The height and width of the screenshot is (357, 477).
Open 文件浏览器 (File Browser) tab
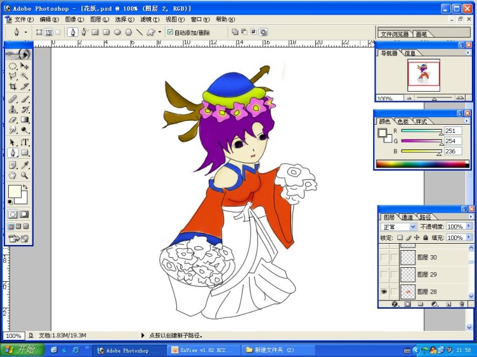point(395,34)
